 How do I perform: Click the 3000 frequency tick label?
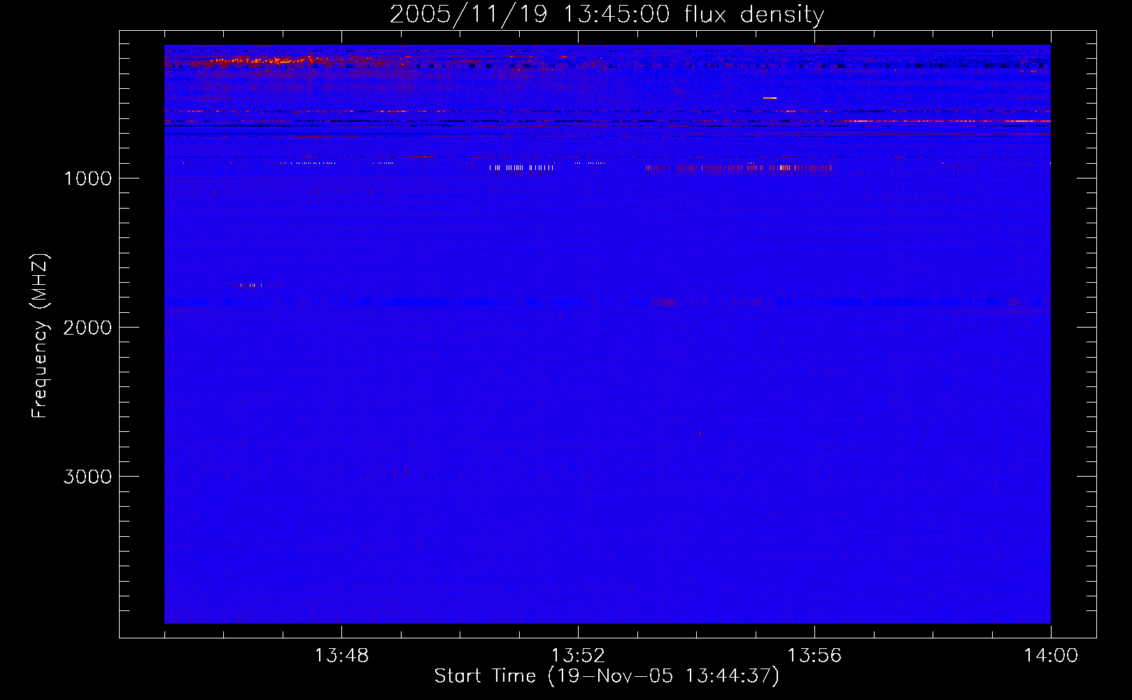tap(87, 477)
